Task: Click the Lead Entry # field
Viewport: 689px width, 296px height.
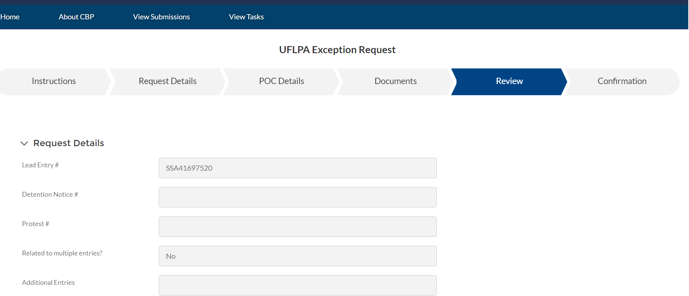Action: 297,168
